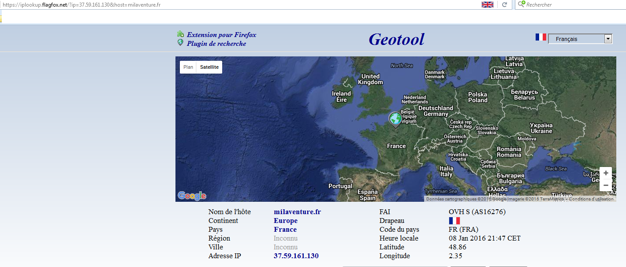The width and height of the screenshot is (626, 267).
Task: Open the milaventure.fr hostname link
Action: [x=297, y=212]
